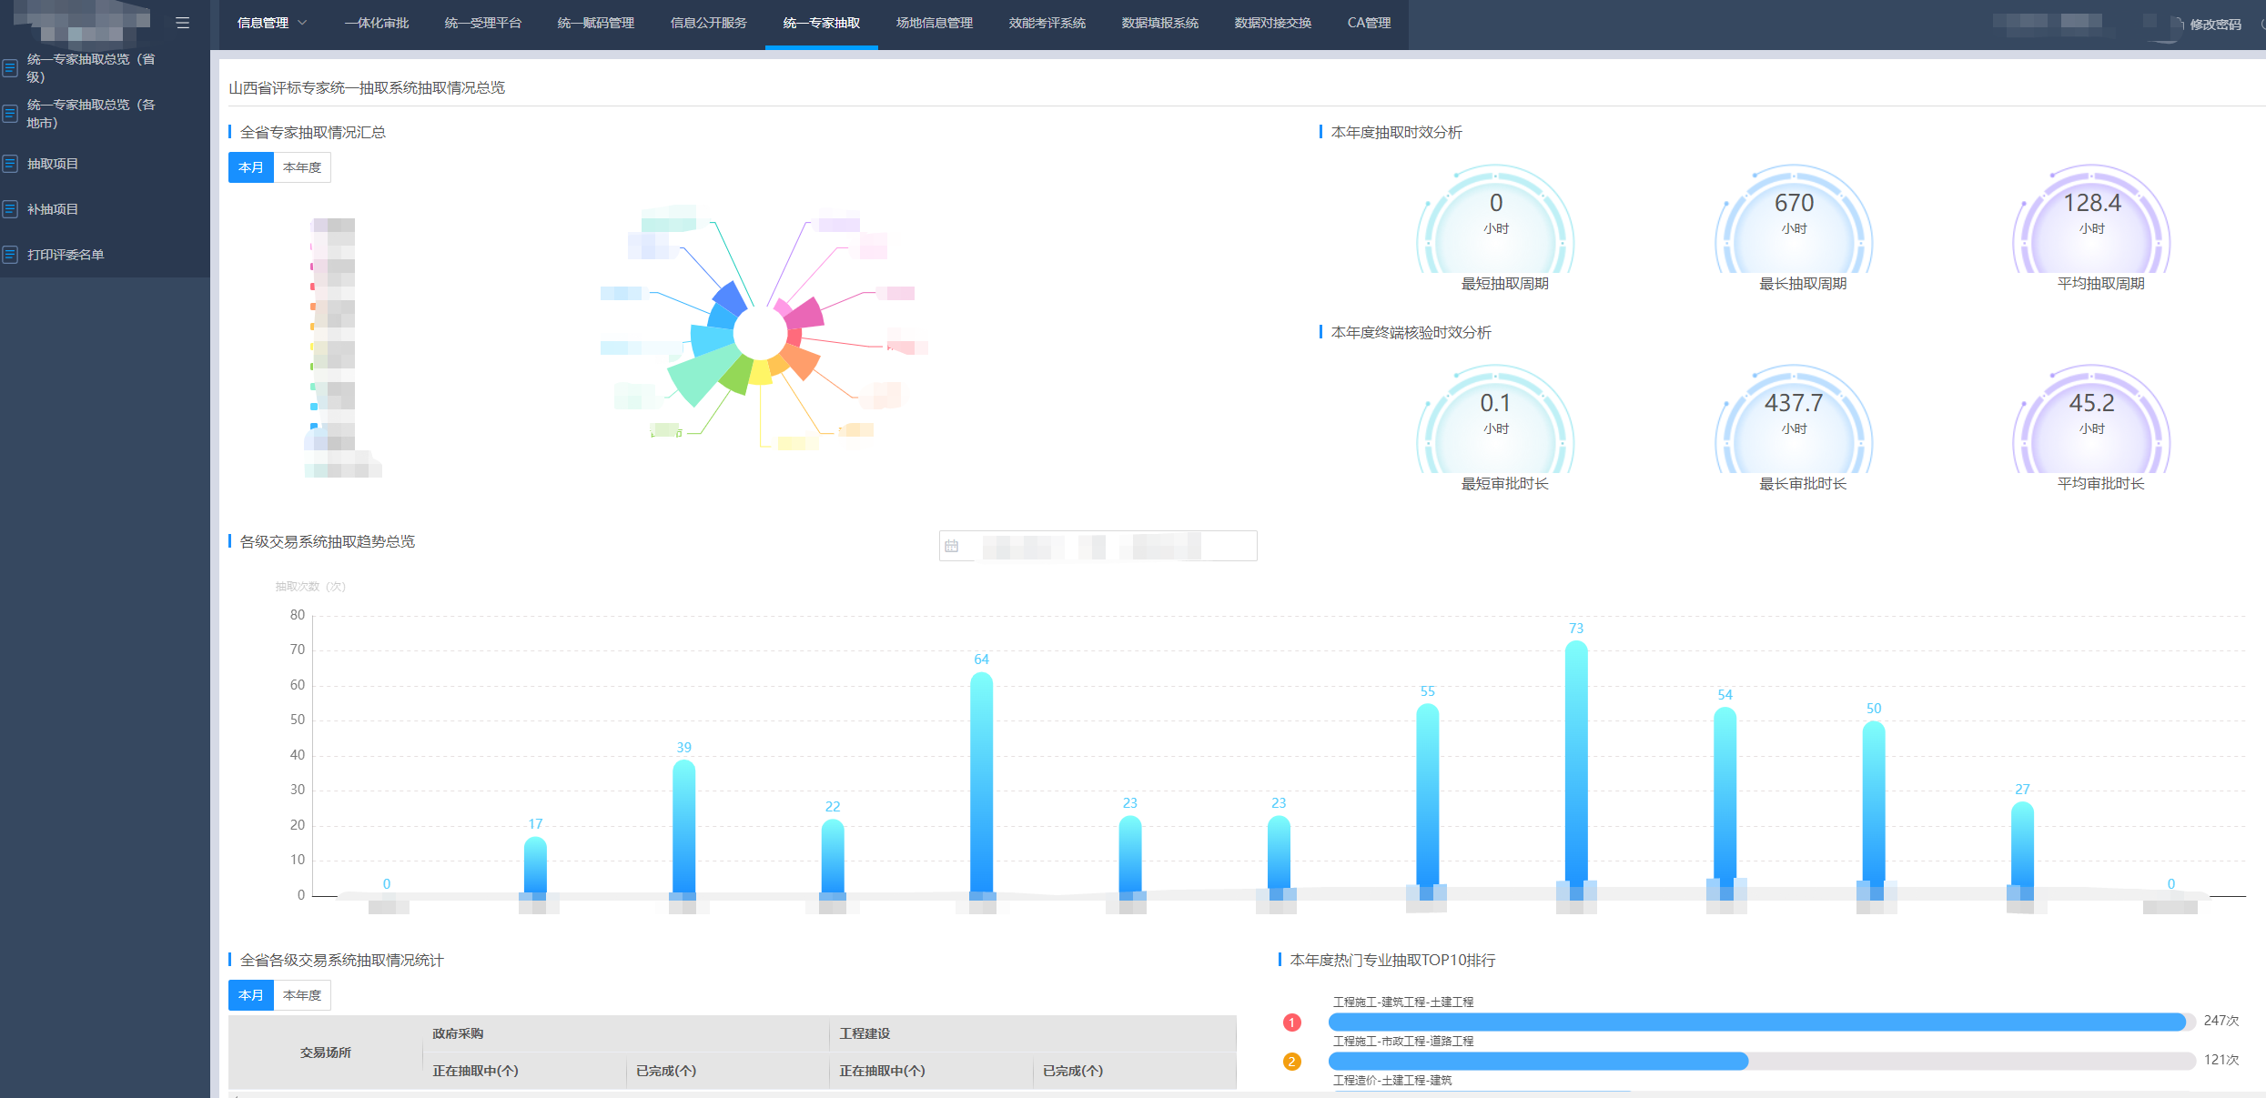Click the date range input field

coord(1098,546)
